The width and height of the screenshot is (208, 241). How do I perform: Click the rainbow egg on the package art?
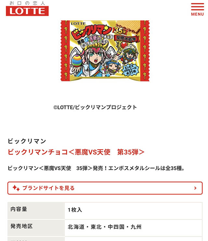(77, 61)
